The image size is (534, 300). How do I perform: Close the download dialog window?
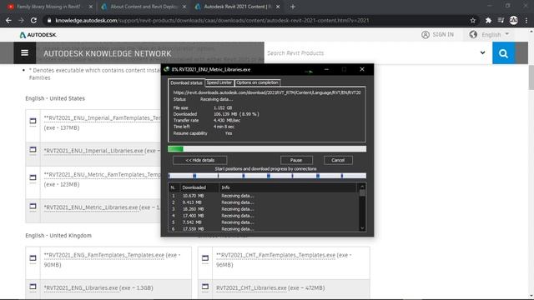pos(362,69)
